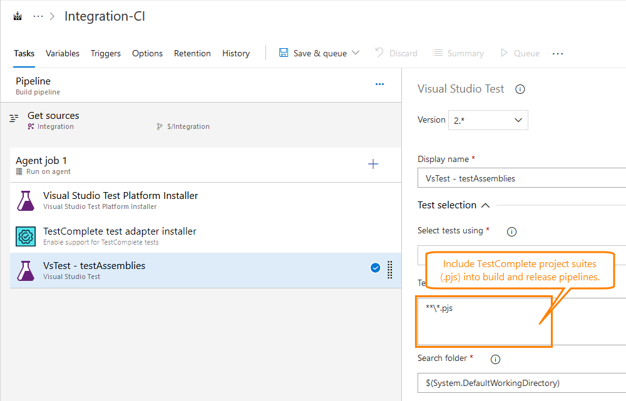The width and height of the screenshot is (626, 401).
Task: Click the branch icon next to $/Integration
Action: tap(160, 125)
